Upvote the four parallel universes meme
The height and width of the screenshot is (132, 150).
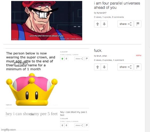(x=98, y=24)
